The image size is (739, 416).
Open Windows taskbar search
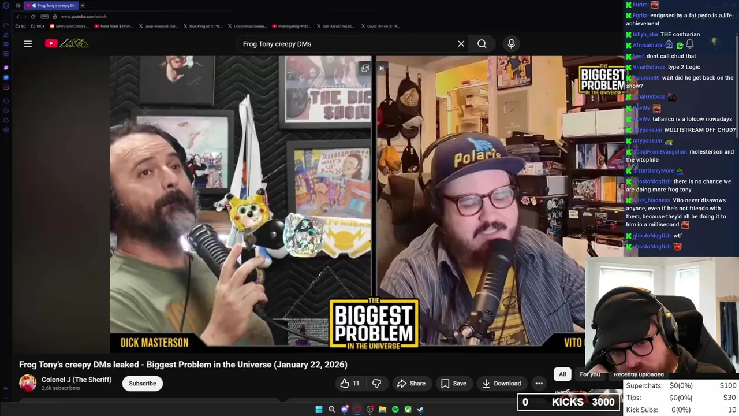331,409
